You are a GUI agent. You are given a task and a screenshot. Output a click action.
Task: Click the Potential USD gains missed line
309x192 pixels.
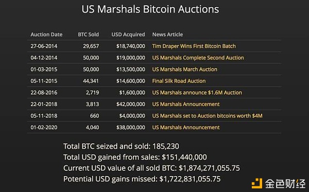pyautogui.click(x=142, y=179)
